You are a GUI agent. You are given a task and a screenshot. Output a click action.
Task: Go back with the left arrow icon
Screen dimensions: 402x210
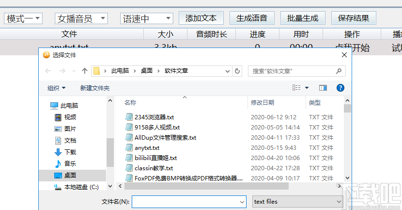click(48, 71)
